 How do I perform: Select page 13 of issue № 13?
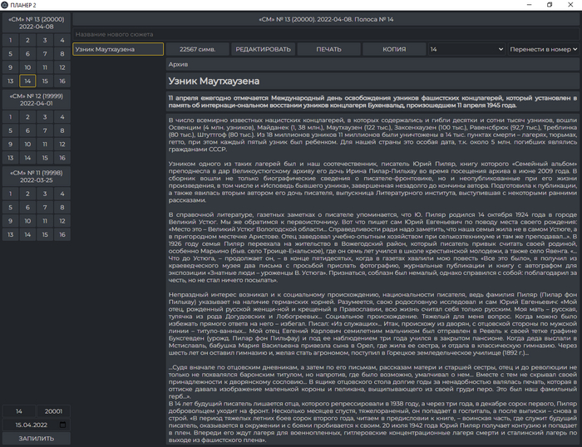[10, 81]
